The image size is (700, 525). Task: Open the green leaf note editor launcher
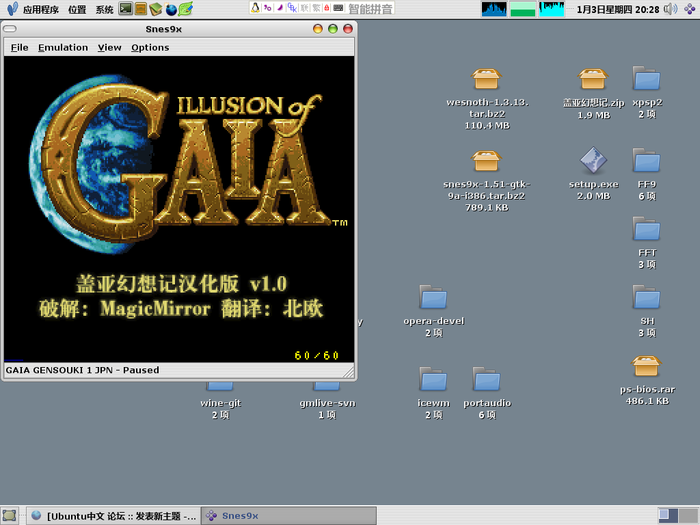click(x=185, y=8)
